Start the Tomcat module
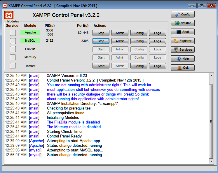Viewport: 218px width, 173px height. pyautogui.click(x=101, y=66)
